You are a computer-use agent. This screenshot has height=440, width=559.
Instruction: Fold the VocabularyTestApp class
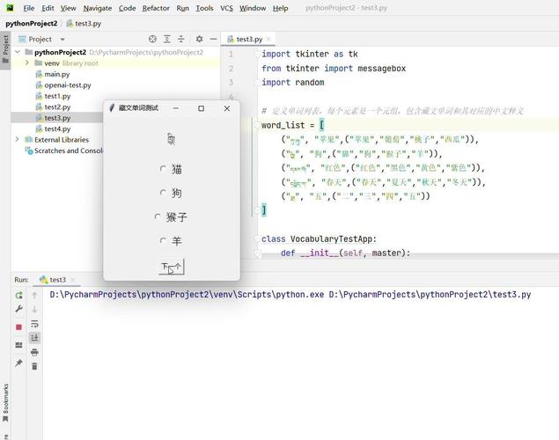click(x=257, y=238)
